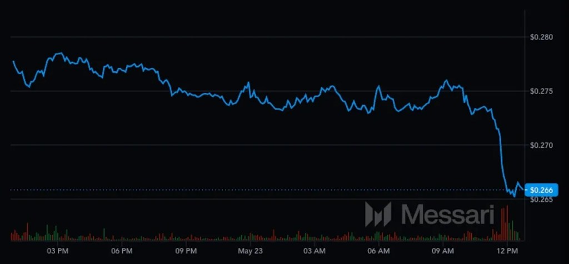Click the vertical price axis line
This screenshot has width=569, height=264.
(x=526, y=128)
